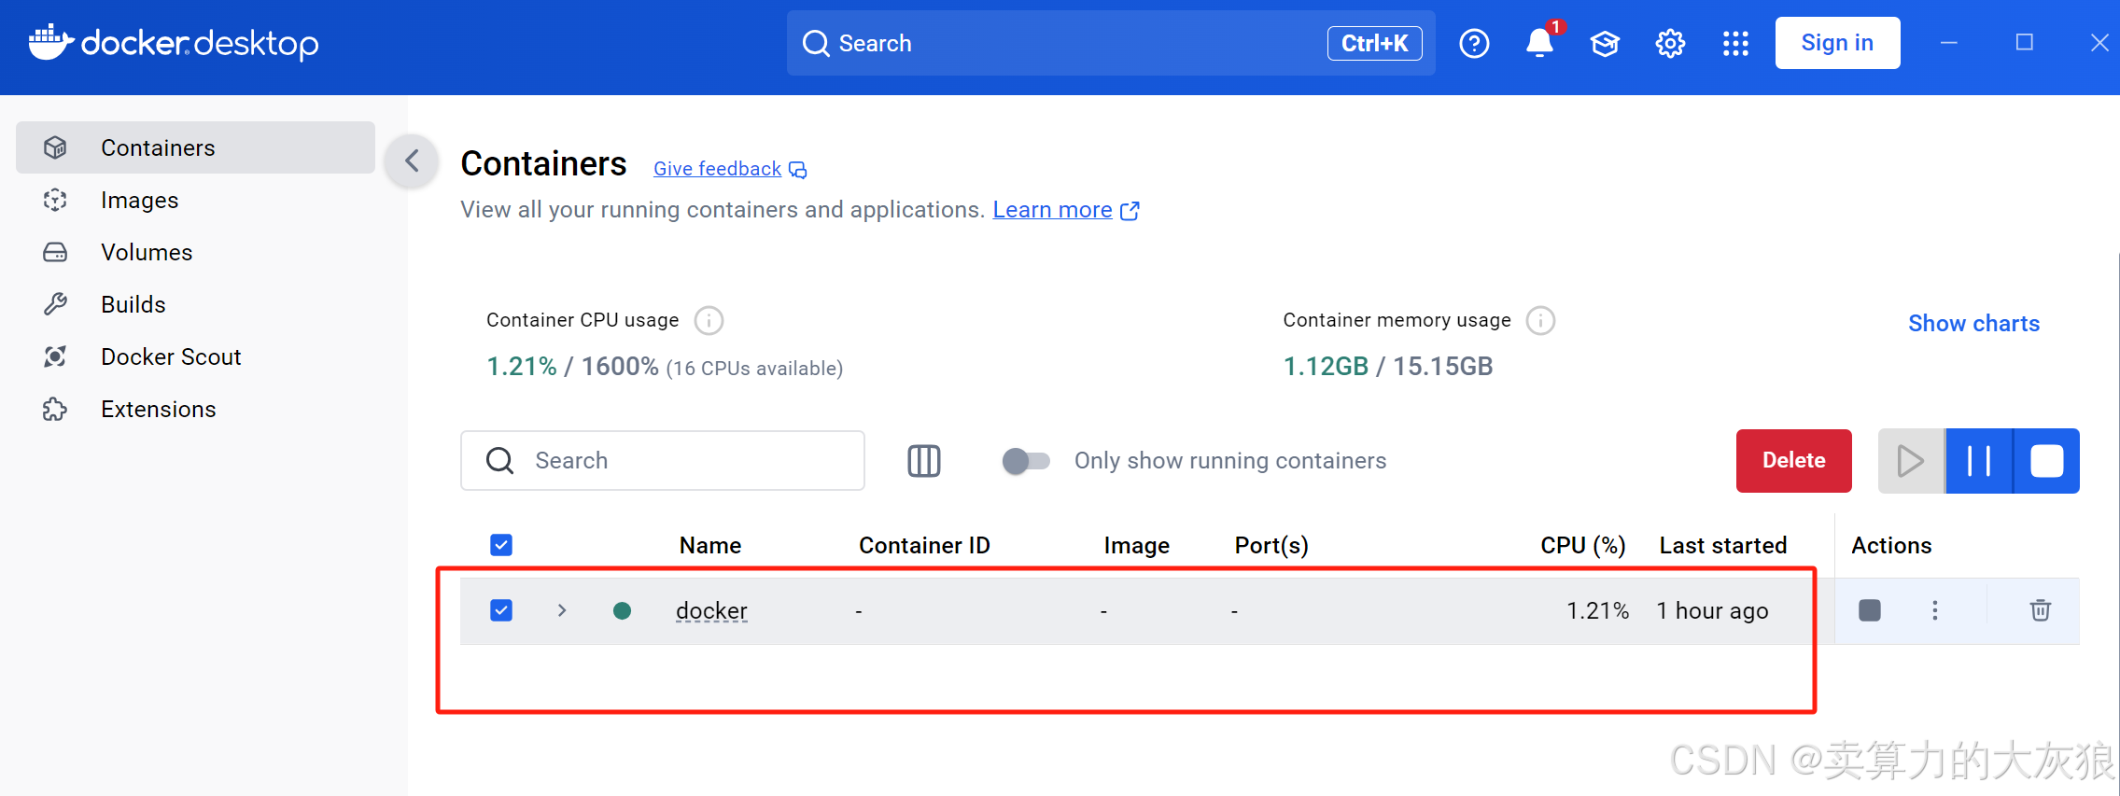This screenshot has height=796, width=2120.
Task: Toggle the select-all checkbox in header
Action: tap(501, 545)
